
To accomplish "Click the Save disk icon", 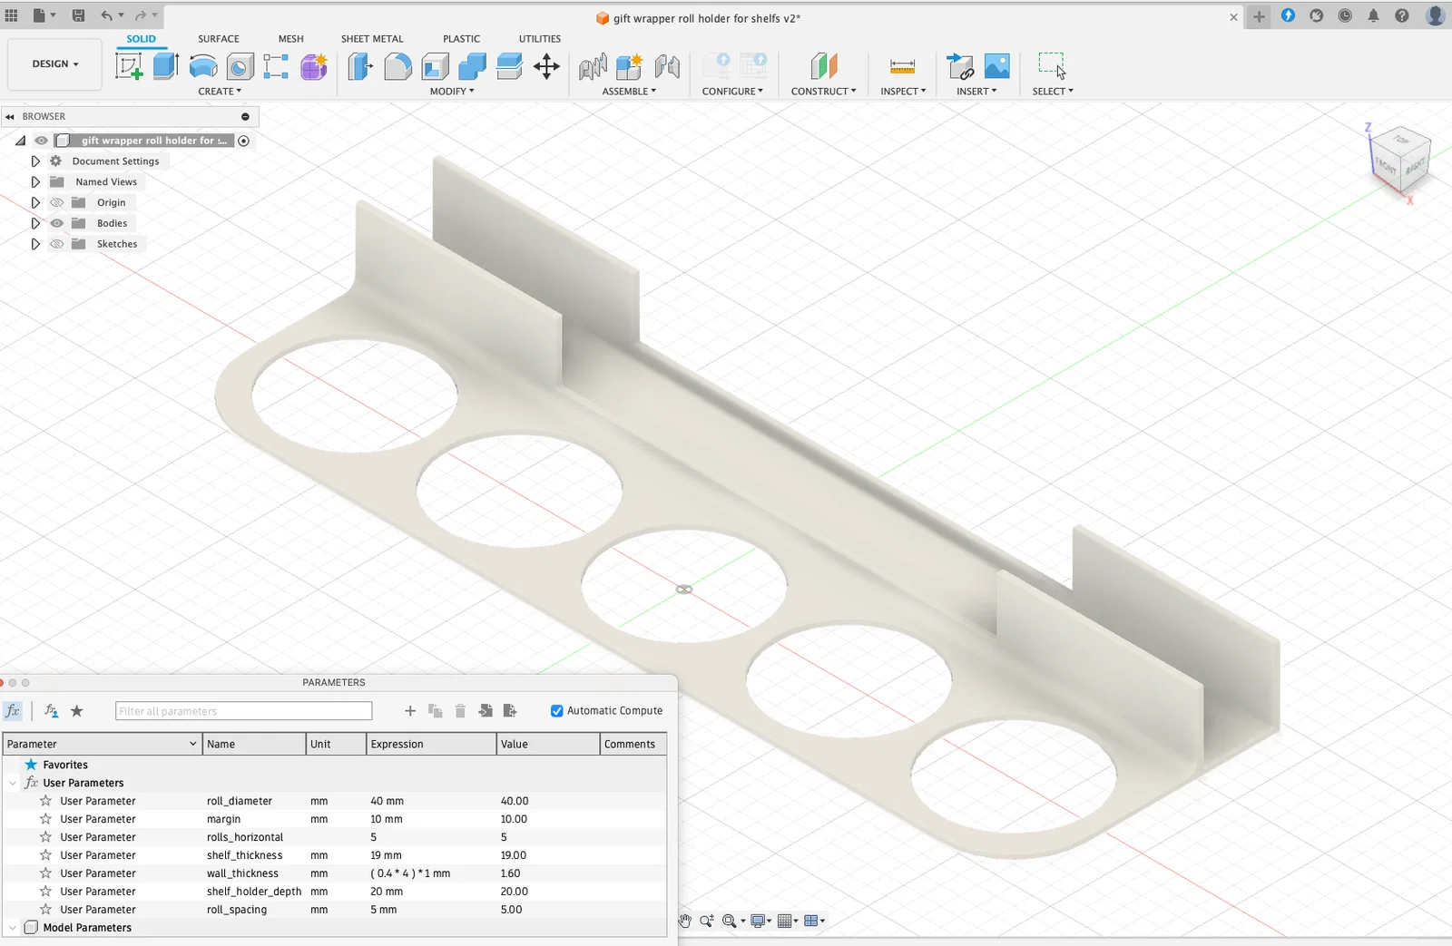I will [79, 15].
